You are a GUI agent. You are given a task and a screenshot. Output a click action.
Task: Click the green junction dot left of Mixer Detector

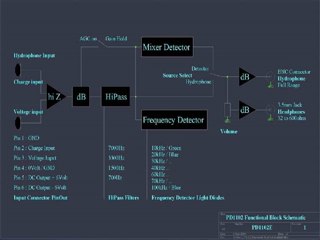point(136,47)
